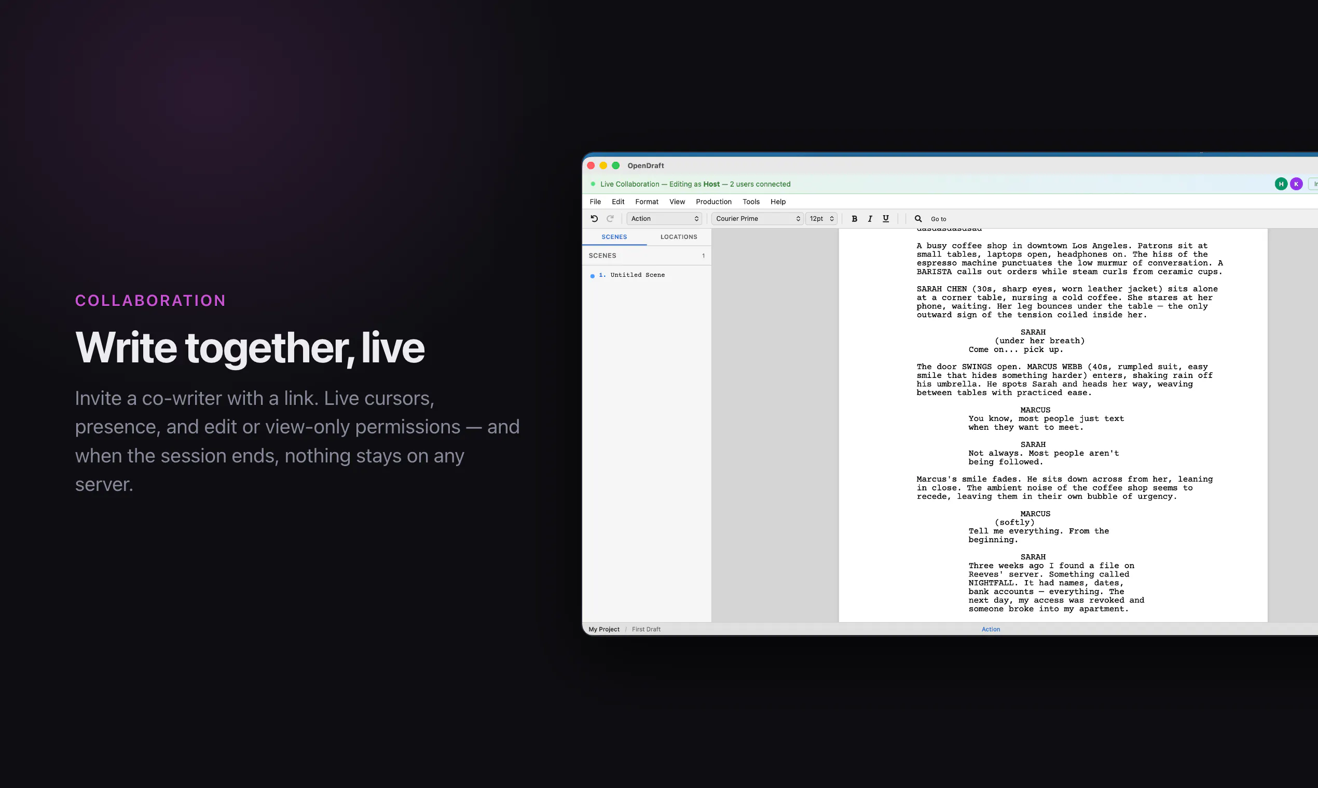
Task: Click the COLLABORATION heading on the left
Action: [x=151, y=301]
